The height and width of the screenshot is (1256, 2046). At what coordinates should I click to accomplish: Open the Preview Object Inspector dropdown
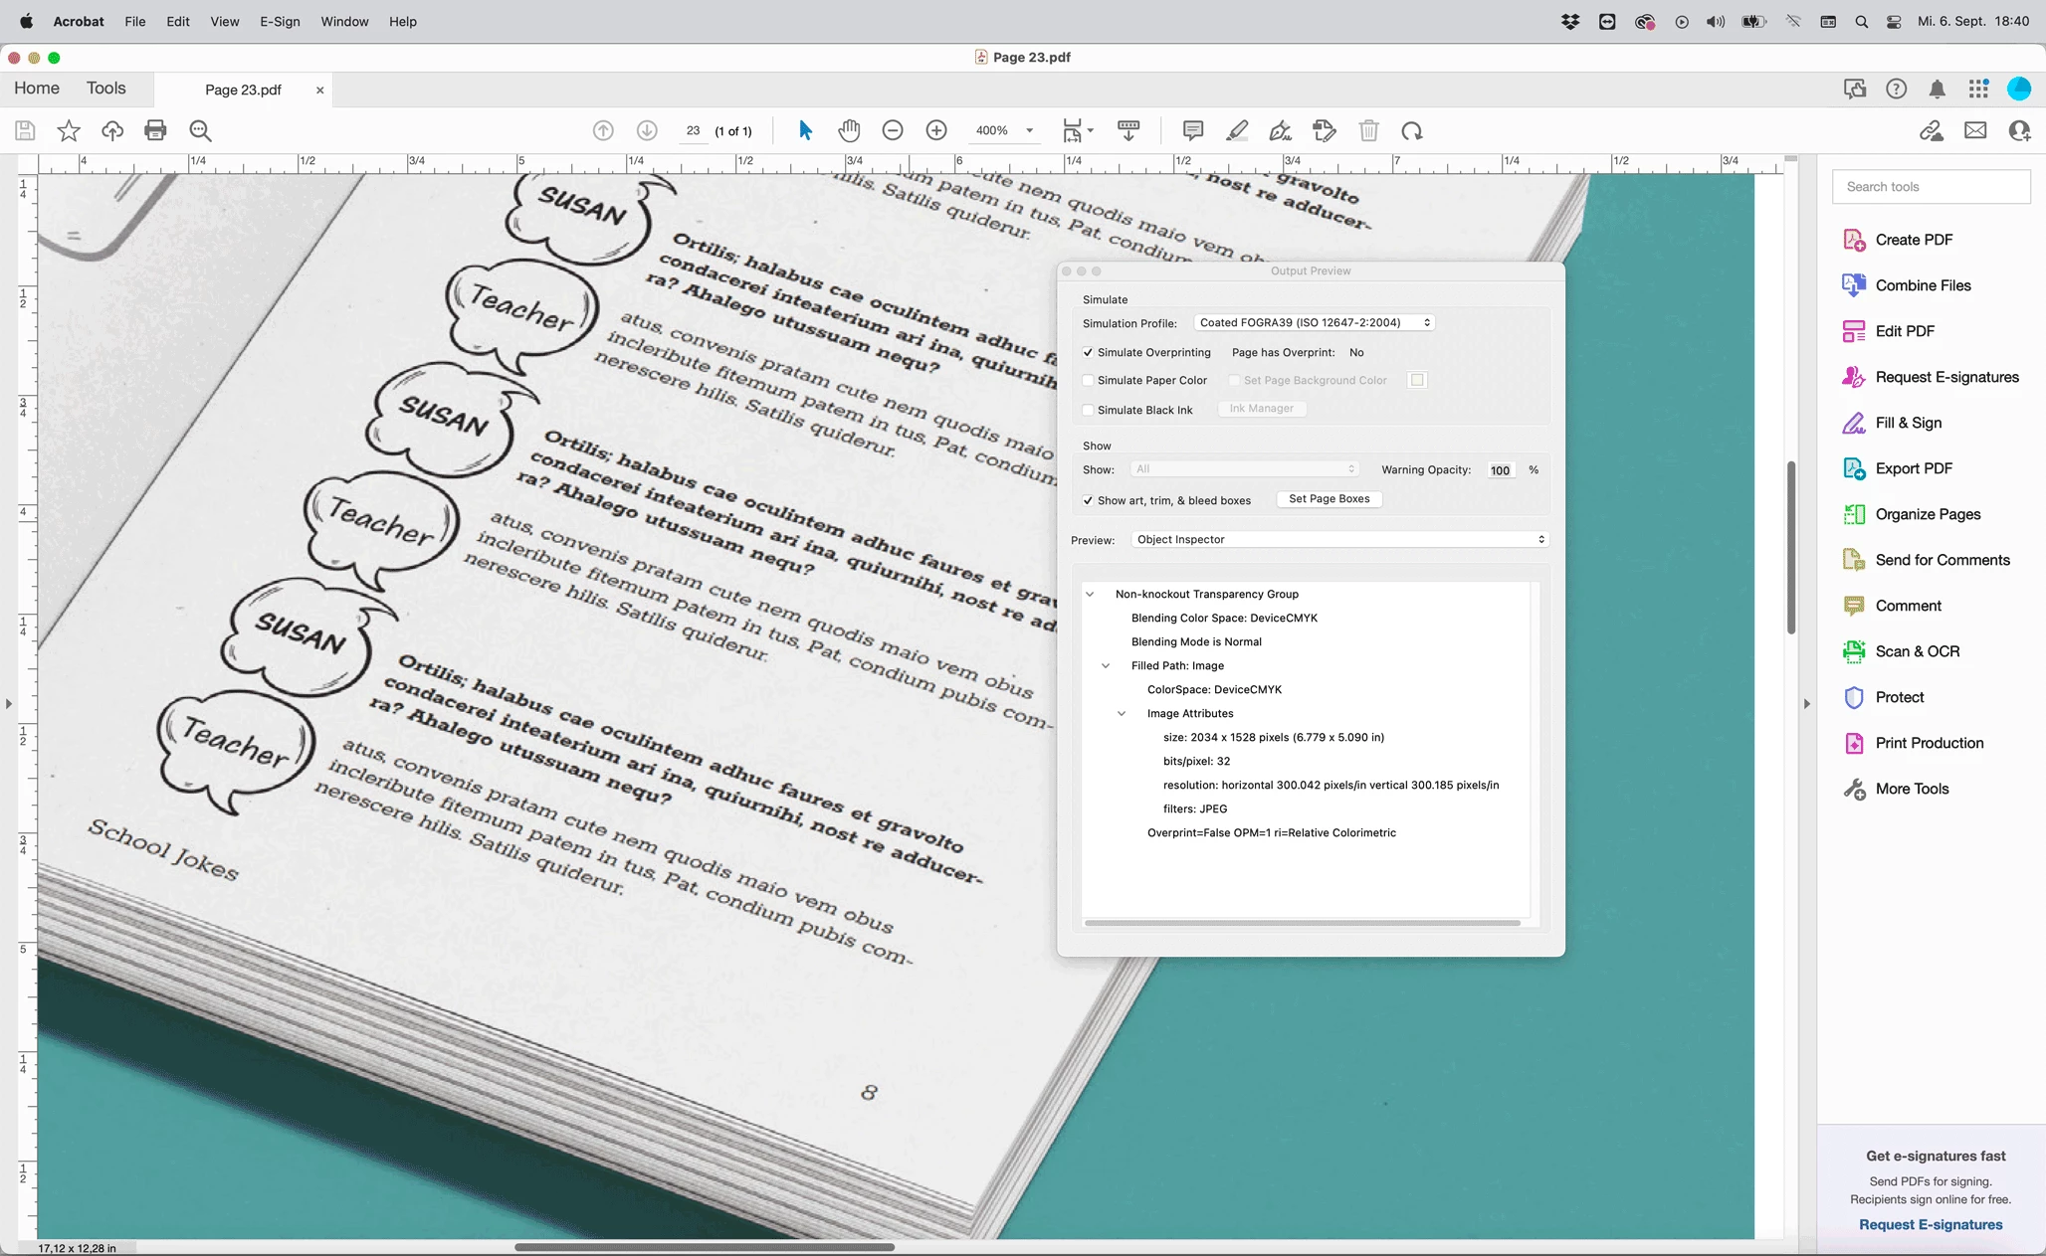pyautogui.click(x=1339, y=539)
